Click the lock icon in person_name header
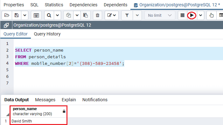Image resolution: width=223 pixels, height=125 pixels. tap(64, 111)
